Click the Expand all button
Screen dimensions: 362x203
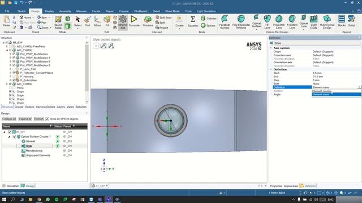25,119
